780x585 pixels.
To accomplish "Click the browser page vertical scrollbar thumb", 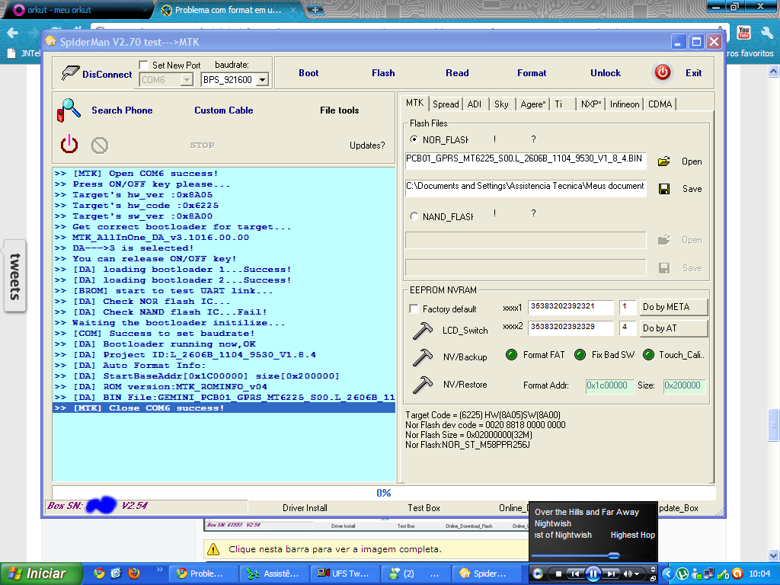I will click(x=773, y=425).
